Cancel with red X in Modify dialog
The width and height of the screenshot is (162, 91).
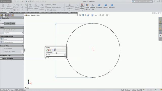(x=49, y=50)
